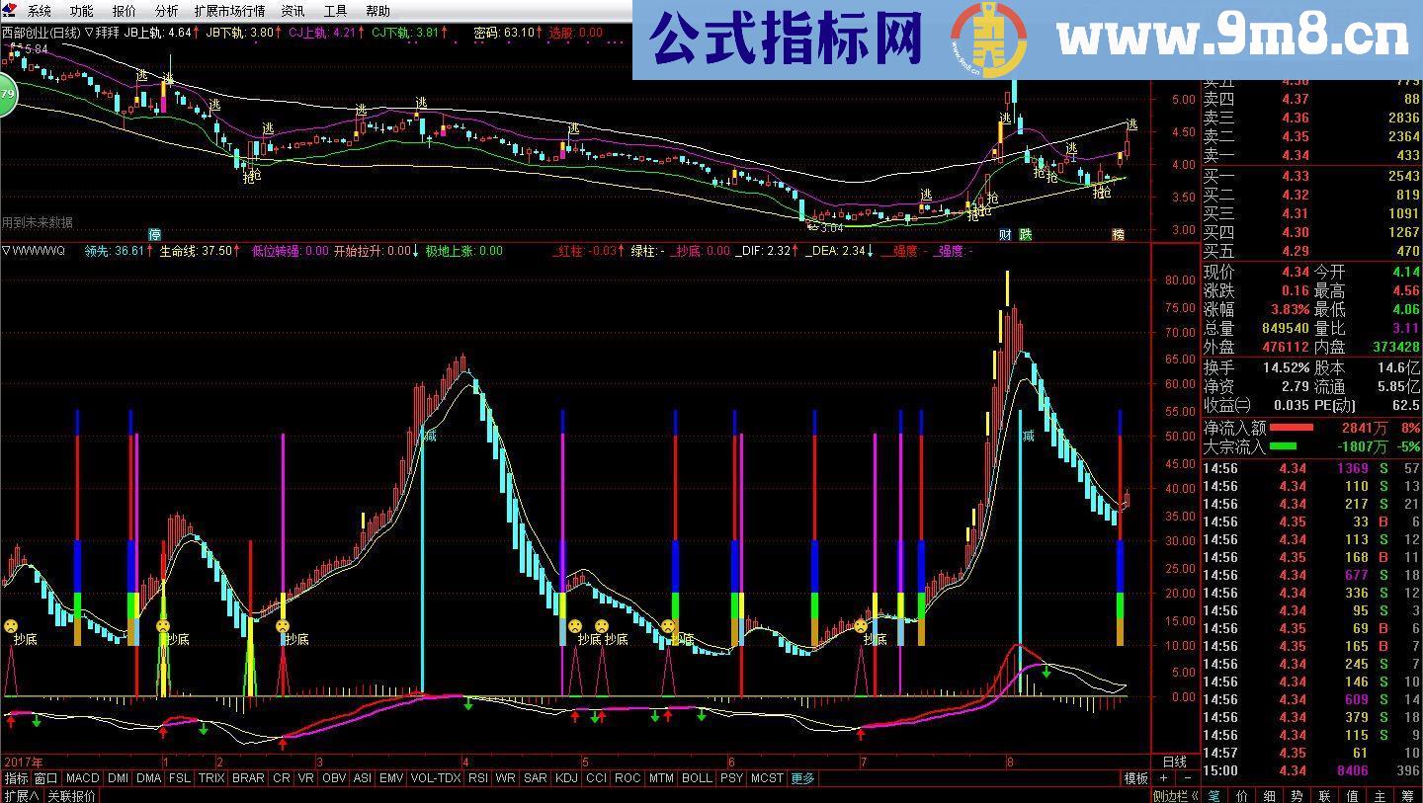Switch to the MACD indicator tab

click(x=83, y=778)
